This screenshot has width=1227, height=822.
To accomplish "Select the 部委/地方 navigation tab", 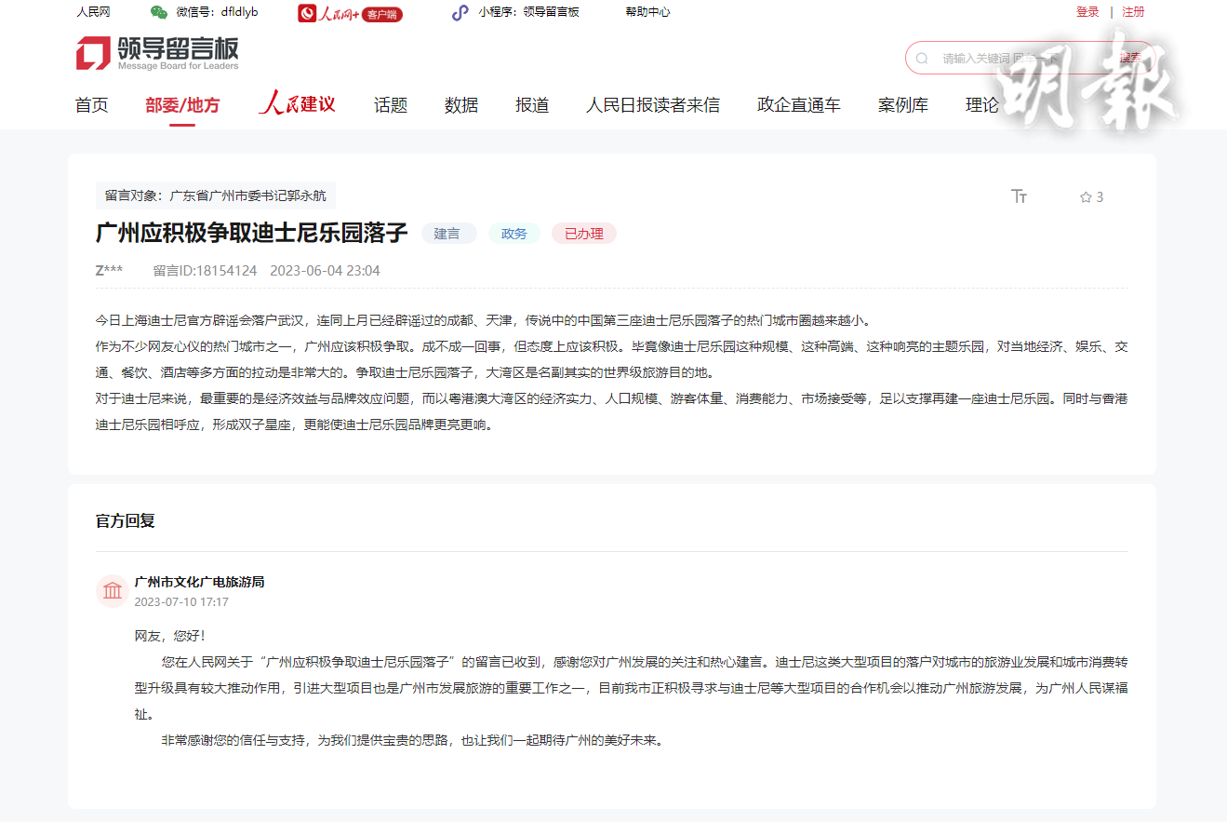I will click(x=182, y=105).
